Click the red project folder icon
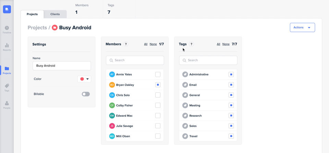This screenshot has width=329, height=153. [55, 27]
